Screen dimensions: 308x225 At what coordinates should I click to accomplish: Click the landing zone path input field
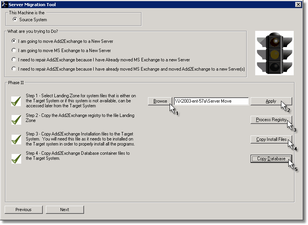(211, 101)
